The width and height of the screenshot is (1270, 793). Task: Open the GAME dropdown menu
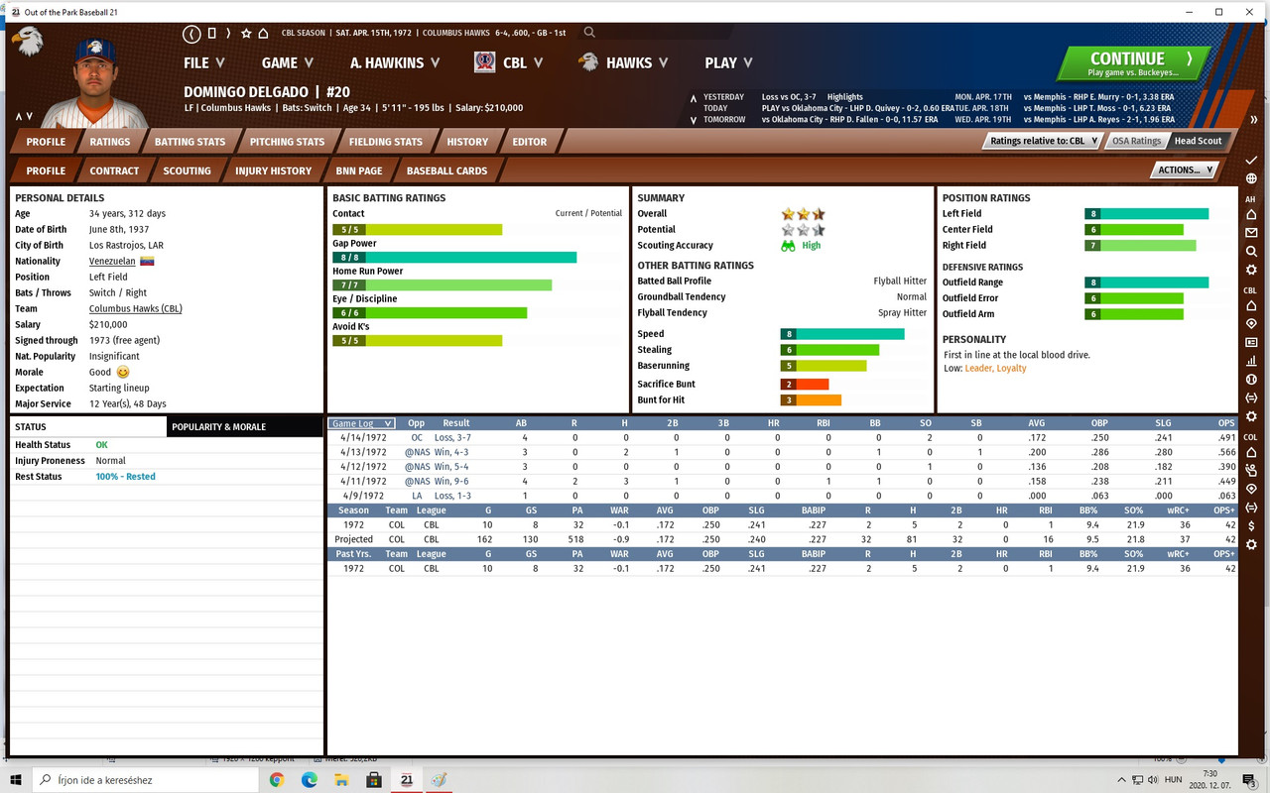(x=288, y=62)
